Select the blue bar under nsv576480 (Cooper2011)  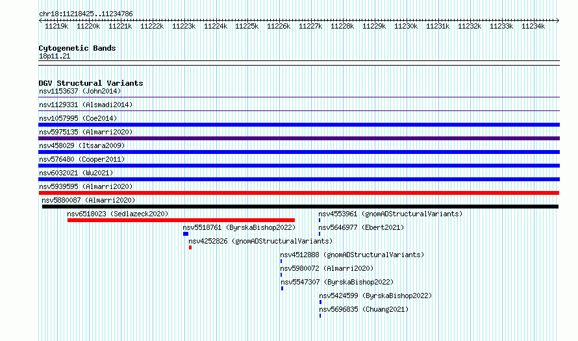(x=299, y=166)
